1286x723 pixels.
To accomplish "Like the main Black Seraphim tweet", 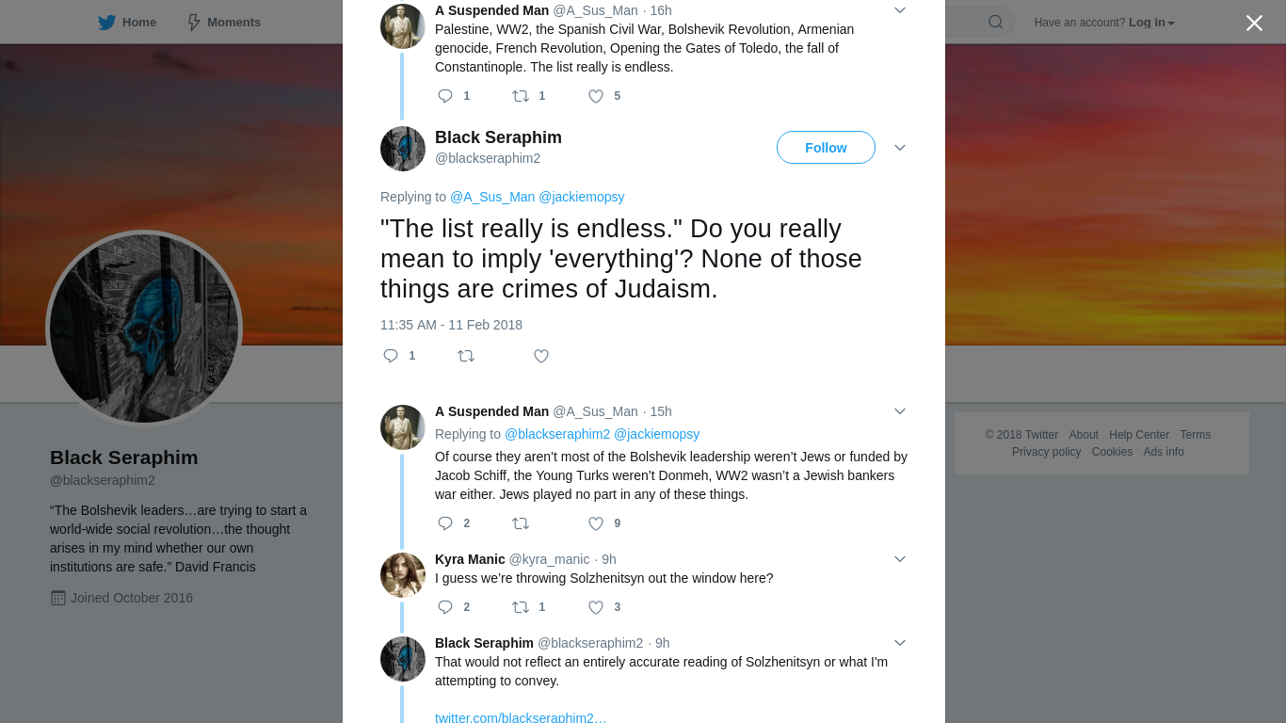I will (541, 356).
